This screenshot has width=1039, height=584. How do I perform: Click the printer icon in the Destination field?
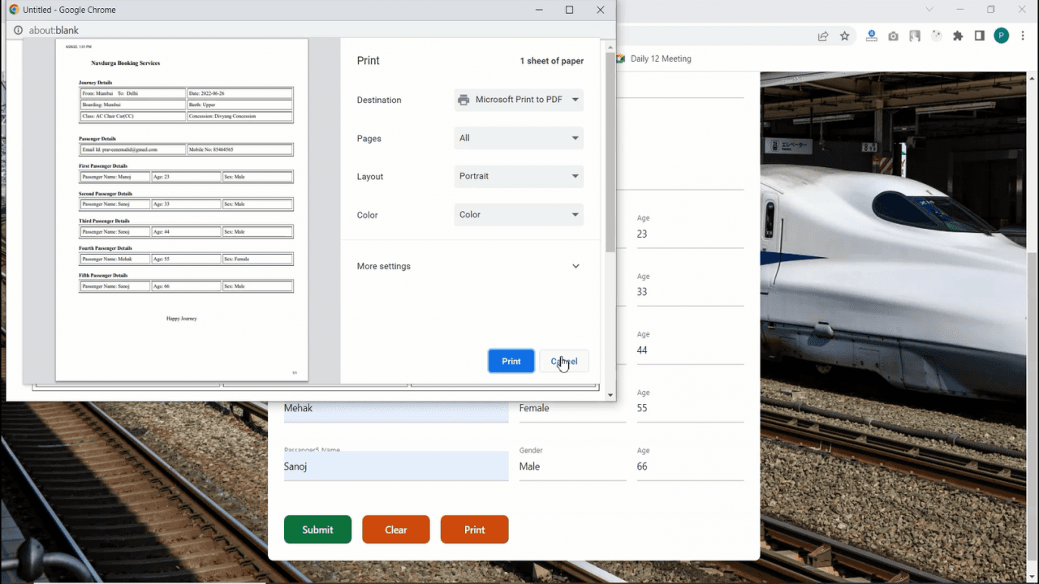click(x=463, y=100)
